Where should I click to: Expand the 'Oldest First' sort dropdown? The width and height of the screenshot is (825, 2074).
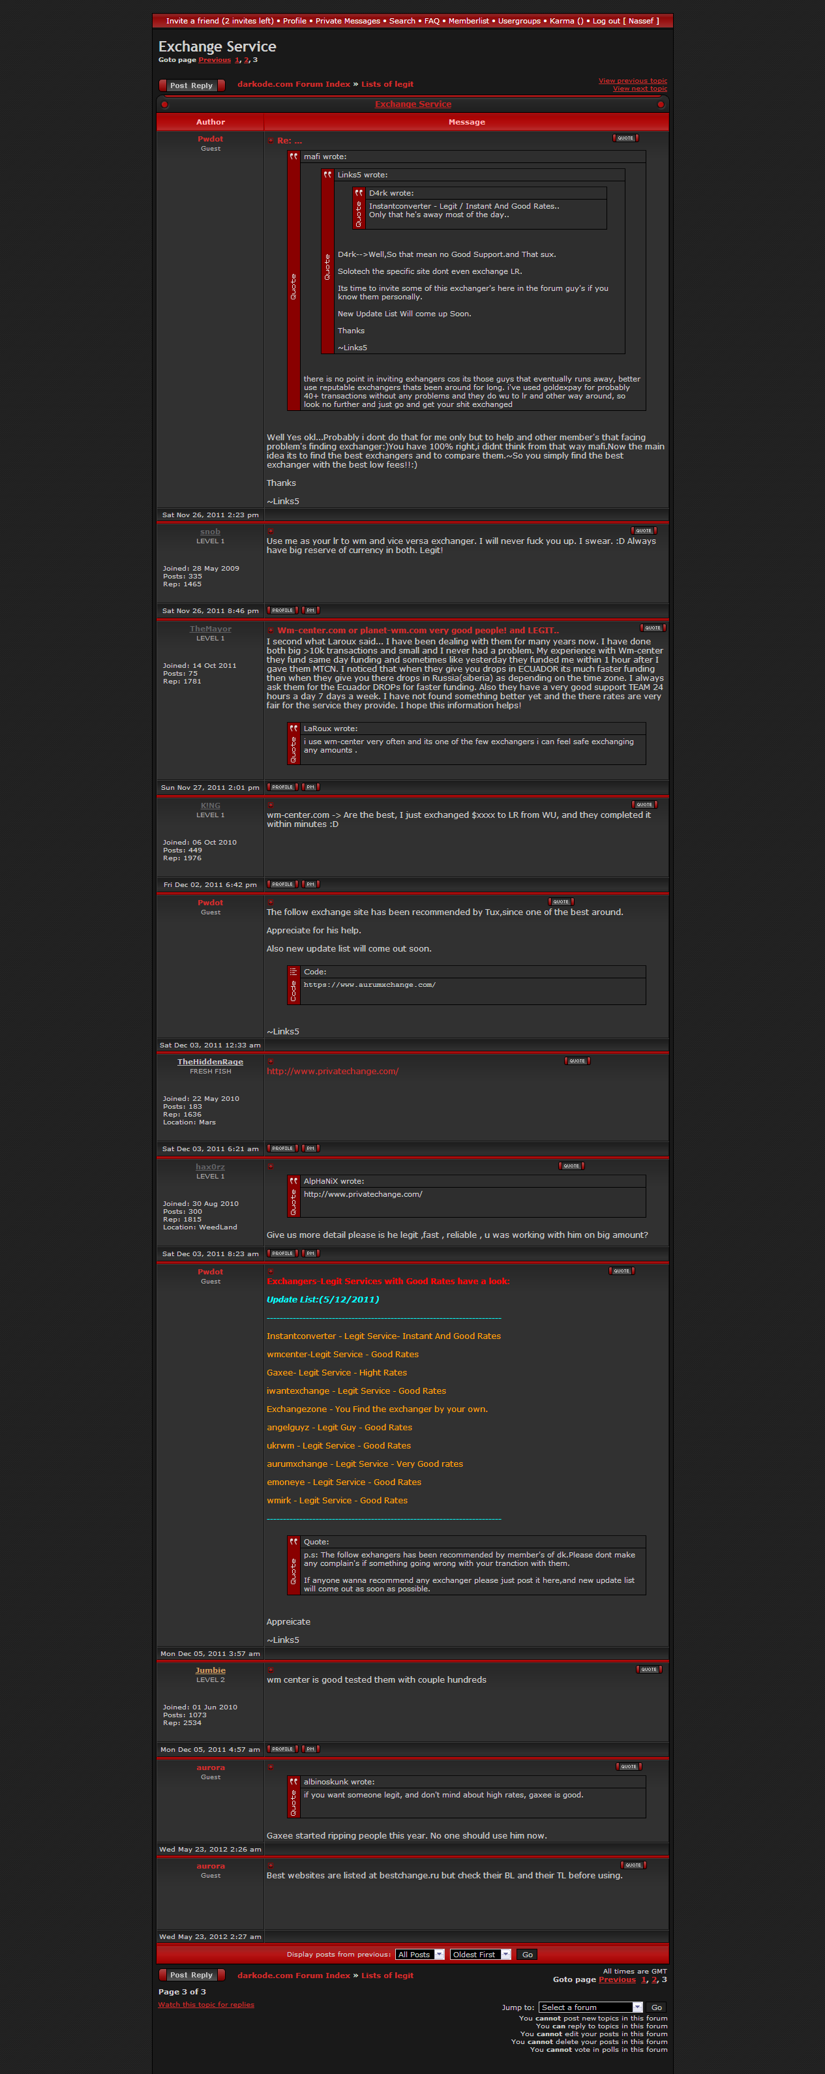point(481,1954)
